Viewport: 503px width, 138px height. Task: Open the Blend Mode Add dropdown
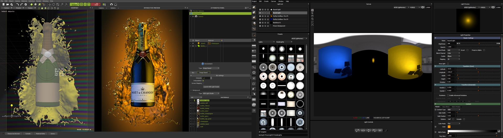click(x=453, y=50)
